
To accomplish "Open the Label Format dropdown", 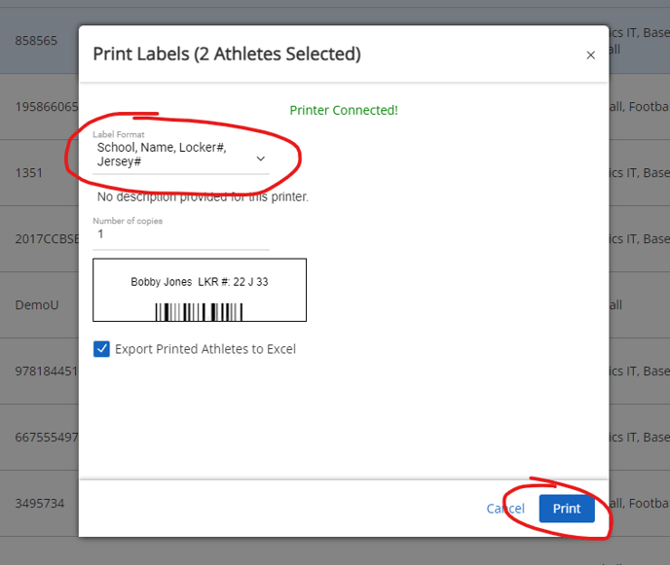I will point(180,155).
